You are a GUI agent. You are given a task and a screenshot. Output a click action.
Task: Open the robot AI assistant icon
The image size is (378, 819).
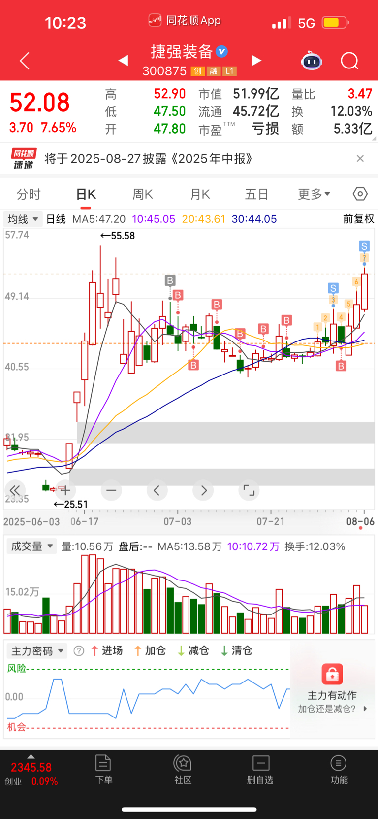(x=312, y=61)
